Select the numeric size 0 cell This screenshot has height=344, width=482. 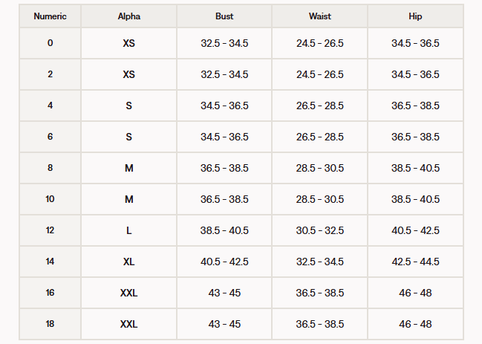[x=50, y=43]
